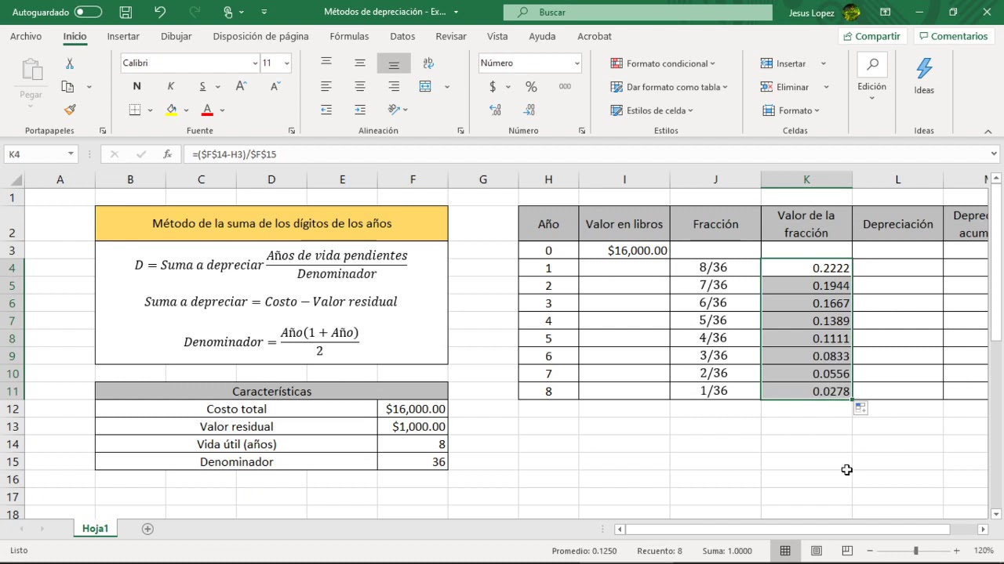Decrease decimal places icon
Screen dimensions: 1004x564
[529, 110]
